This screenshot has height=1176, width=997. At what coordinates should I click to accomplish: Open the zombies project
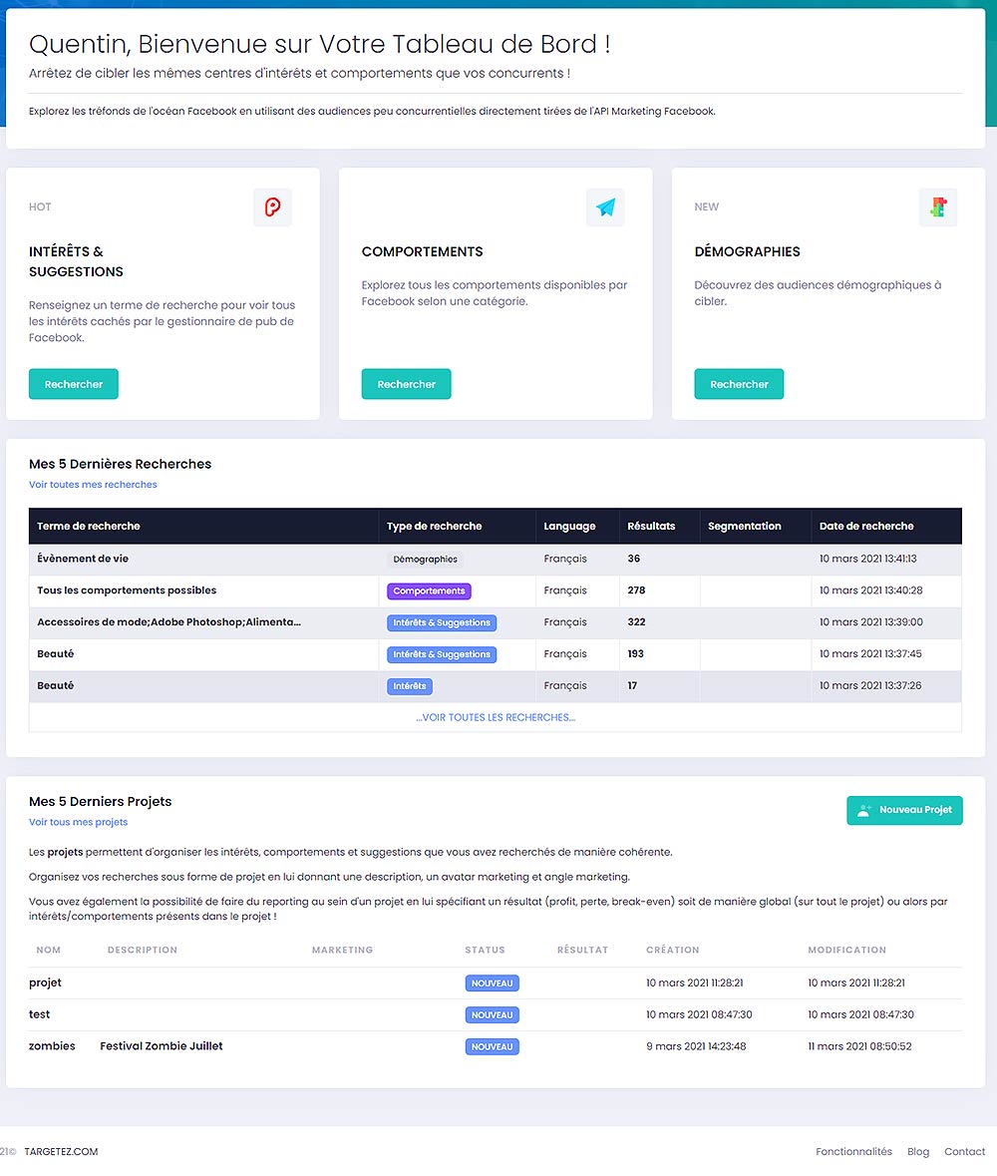click(52, 1046)
